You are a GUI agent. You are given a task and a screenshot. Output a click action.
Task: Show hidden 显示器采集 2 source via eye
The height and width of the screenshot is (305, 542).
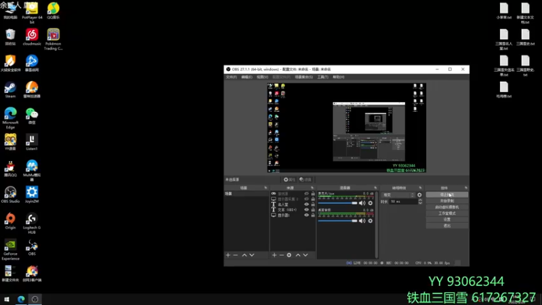[306, 199]
